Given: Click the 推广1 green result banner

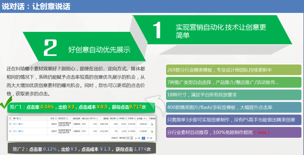Looking at the screenshot, I should click(x=81, y=107).
